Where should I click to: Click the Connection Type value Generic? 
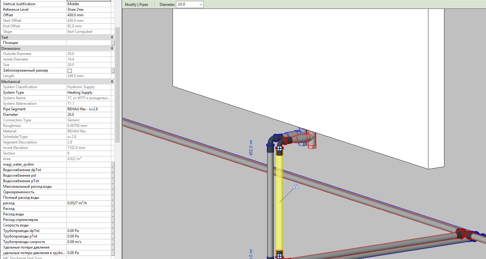(89, 120)
